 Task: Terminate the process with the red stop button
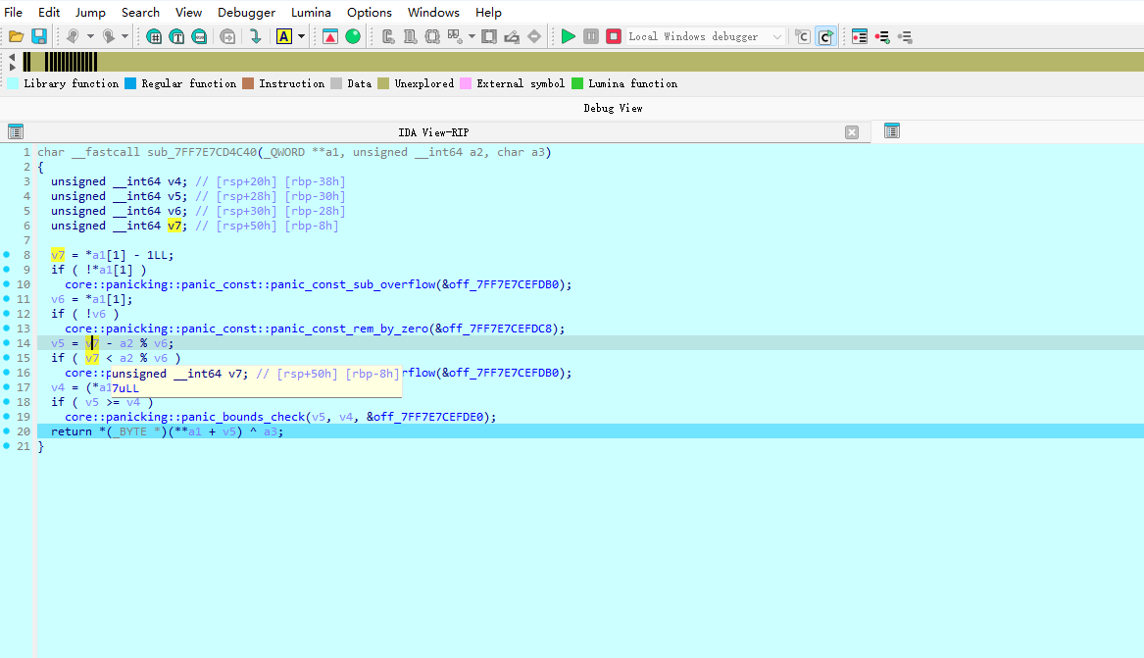pos(614,36)
